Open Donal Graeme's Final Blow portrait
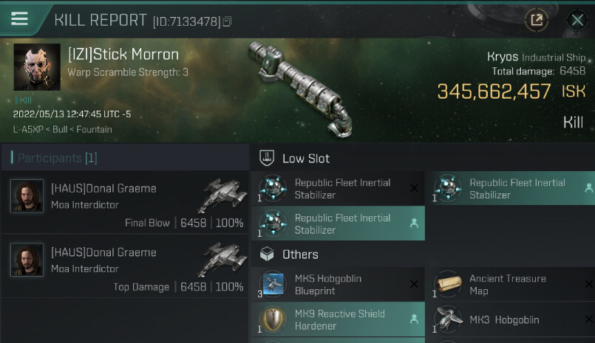Screen dimensions: 595x343 26,195
